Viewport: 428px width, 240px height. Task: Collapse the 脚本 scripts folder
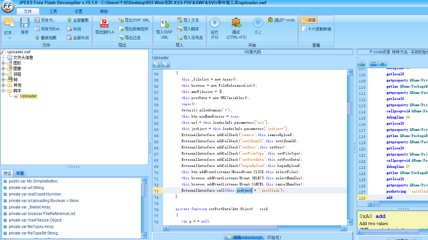3,91
